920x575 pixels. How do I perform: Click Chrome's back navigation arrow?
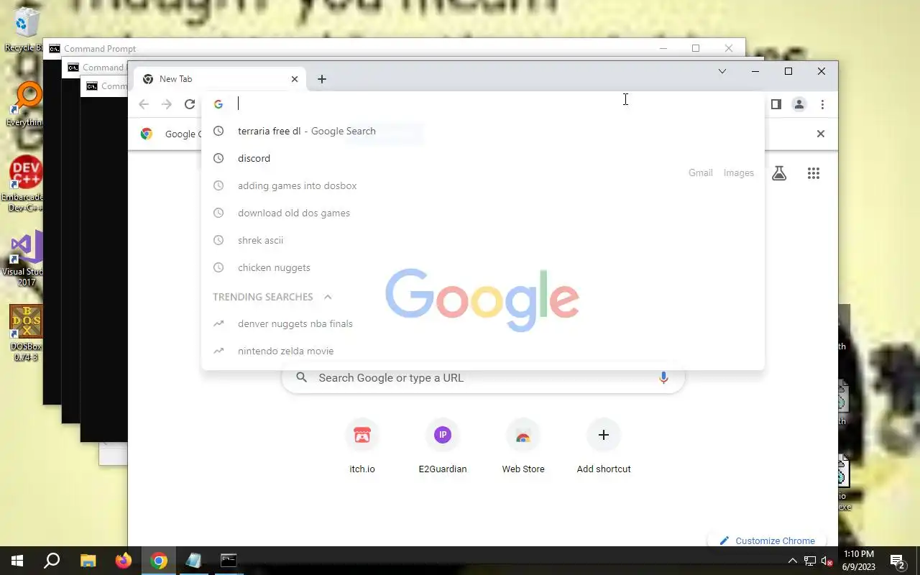tap(144, 104)
